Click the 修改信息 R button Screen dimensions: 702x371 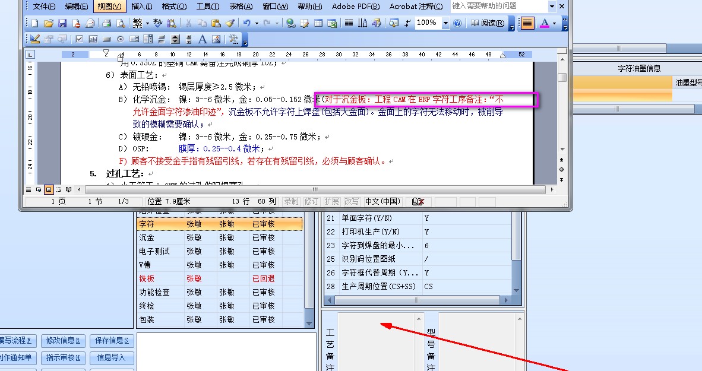coord(63,341)
